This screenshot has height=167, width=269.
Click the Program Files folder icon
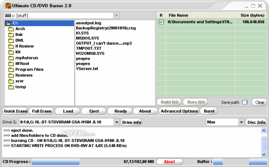pos(11,69)
